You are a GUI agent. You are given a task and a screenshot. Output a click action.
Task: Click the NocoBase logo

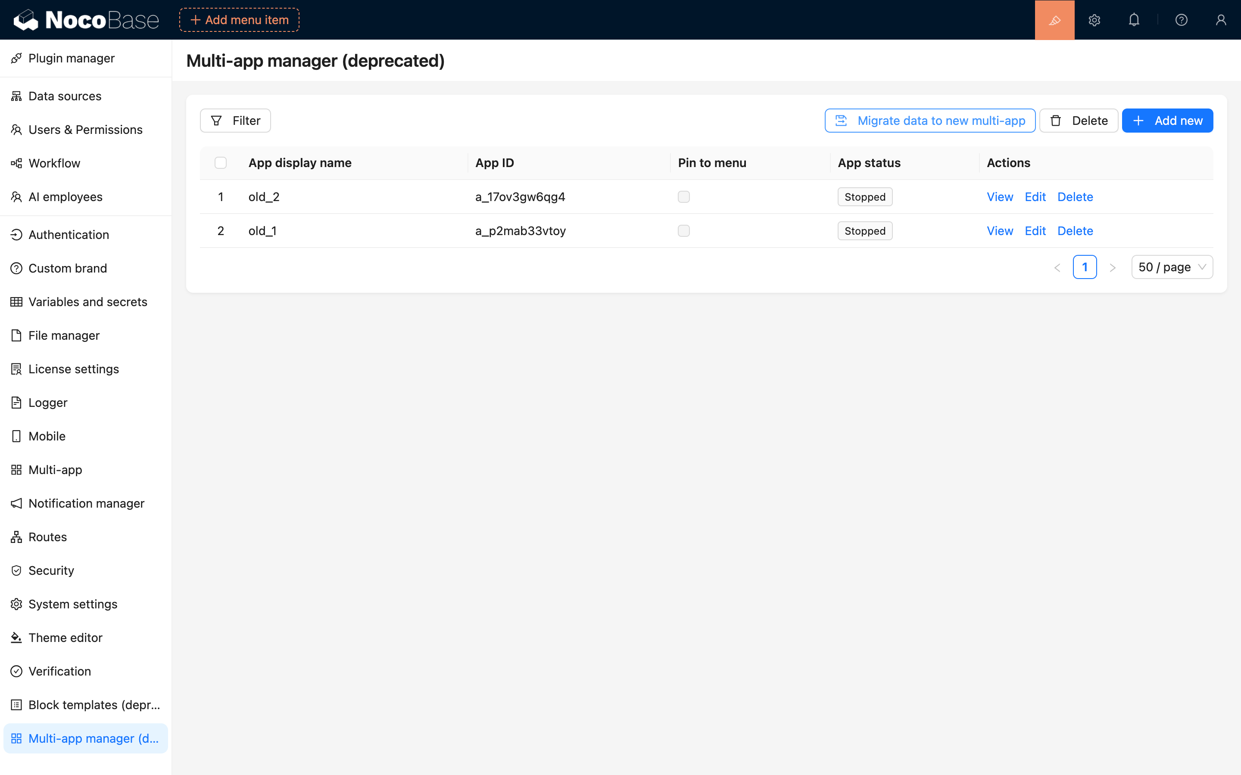click(86, 20)
